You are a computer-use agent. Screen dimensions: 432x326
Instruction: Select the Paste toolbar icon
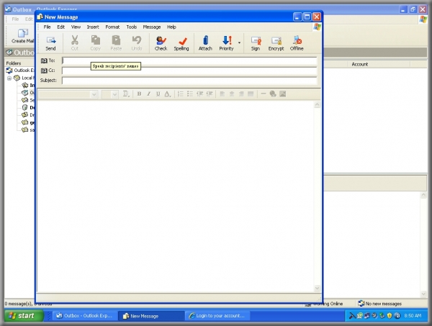pyautogui.click(x=116, y=43)
